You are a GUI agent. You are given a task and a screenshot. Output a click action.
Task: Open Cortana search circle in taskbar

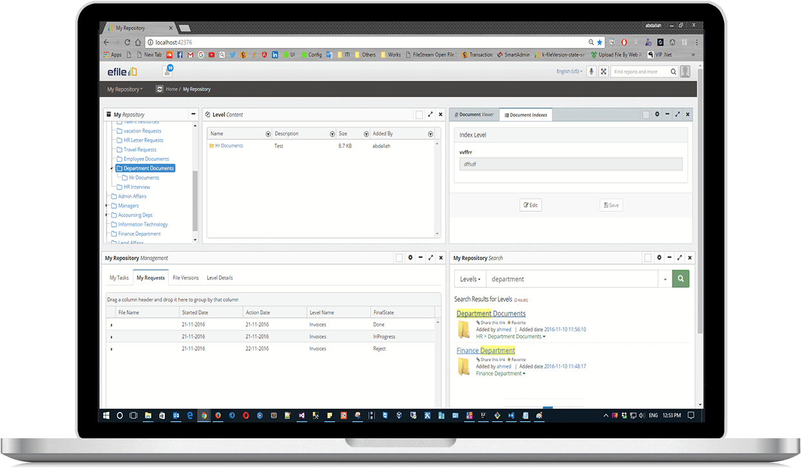pos(120,415)
